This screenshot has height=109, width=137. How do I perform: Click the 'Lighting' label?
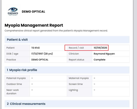pyautogui.click(x=73, y=90)
